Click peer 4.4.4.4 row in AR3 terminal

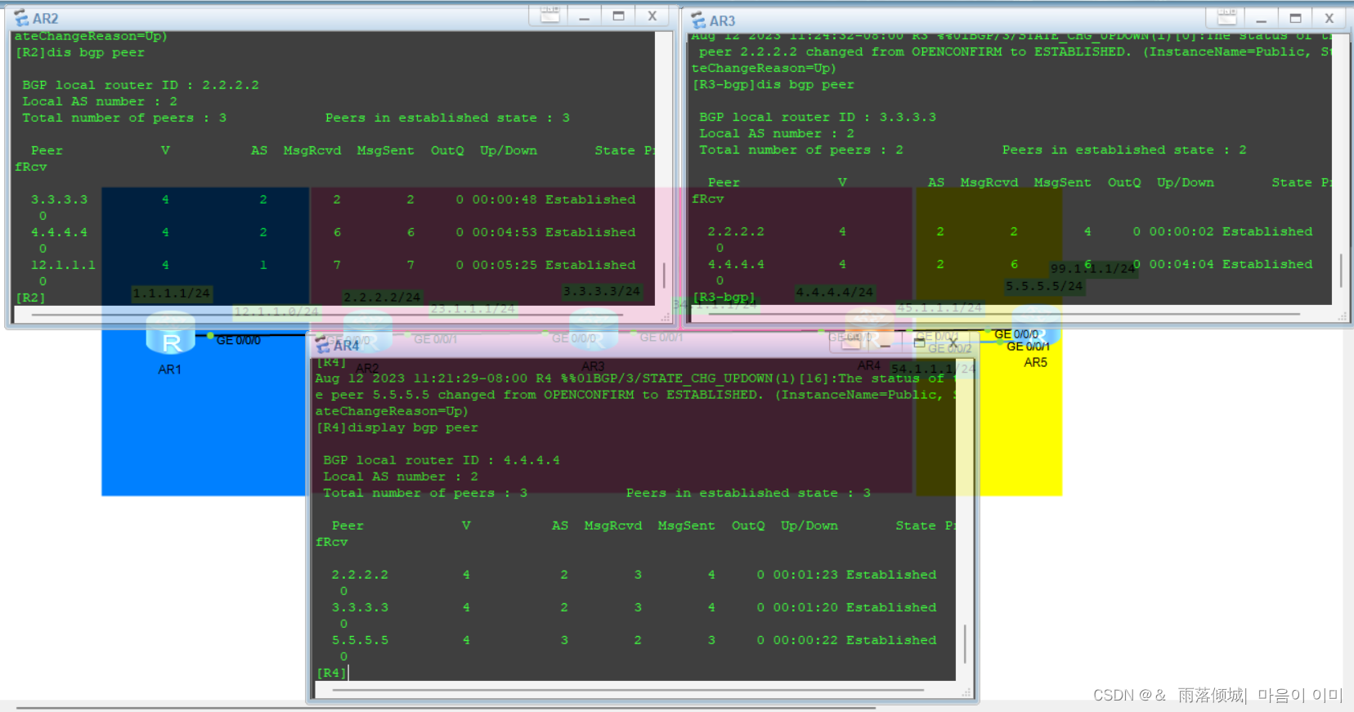(1010, 264)
